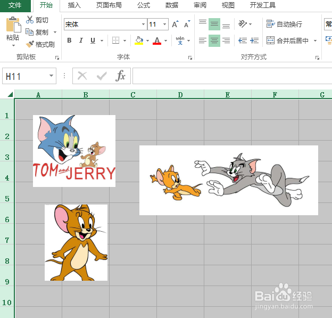Click the Paste clipboard icon
332x318 pixels.
tap(13, 25)
